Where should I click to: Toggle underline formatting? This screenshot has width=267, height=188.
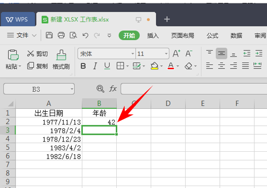(107, 66)
